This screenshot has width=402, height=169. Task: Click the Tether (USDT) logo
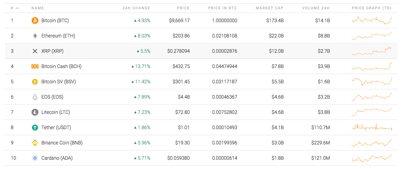35,127
